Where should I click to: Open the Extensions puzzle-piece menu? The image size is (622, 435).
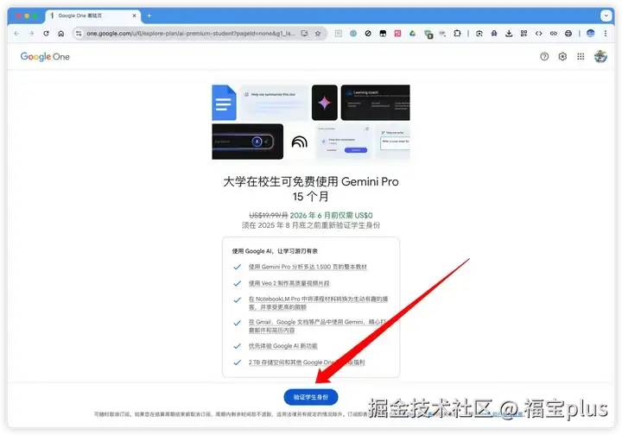pyautogui.click(x=457, y=34)
